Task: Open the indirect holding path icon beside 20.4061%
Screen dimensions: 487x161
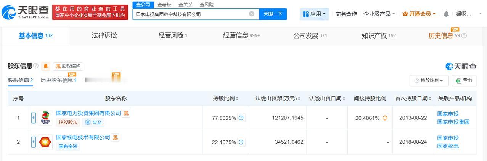Action: tap(385, 118)
